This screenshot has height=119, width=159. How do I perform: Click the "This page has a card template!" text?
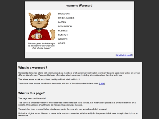click(32, 98)
